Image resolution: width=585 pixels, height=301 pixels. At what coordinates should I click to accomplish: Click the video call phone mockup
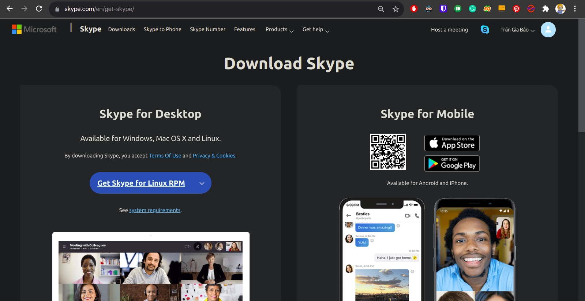(475, 249)
